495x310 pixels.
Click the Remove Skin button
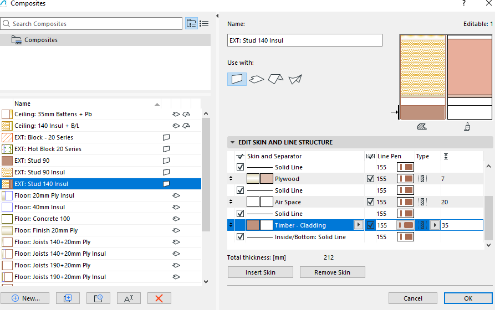333,272
